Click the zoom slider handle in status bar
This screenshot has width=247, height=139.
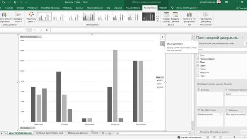234,137
